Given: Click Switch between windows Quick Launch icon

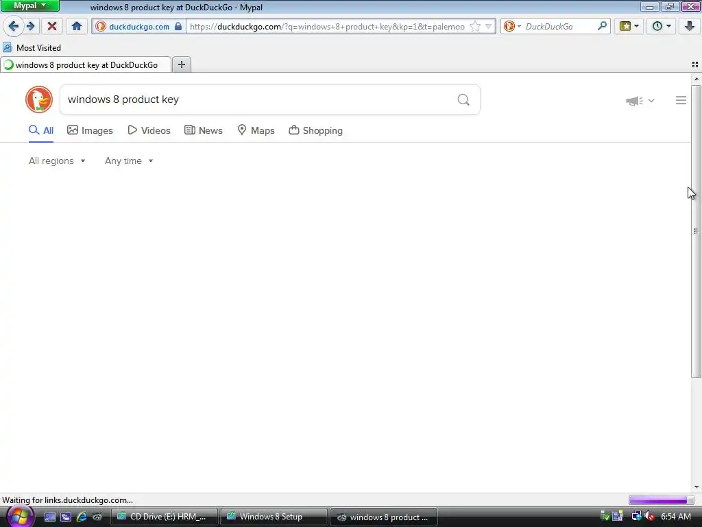Looking at the screenshot, I should 66,517.
